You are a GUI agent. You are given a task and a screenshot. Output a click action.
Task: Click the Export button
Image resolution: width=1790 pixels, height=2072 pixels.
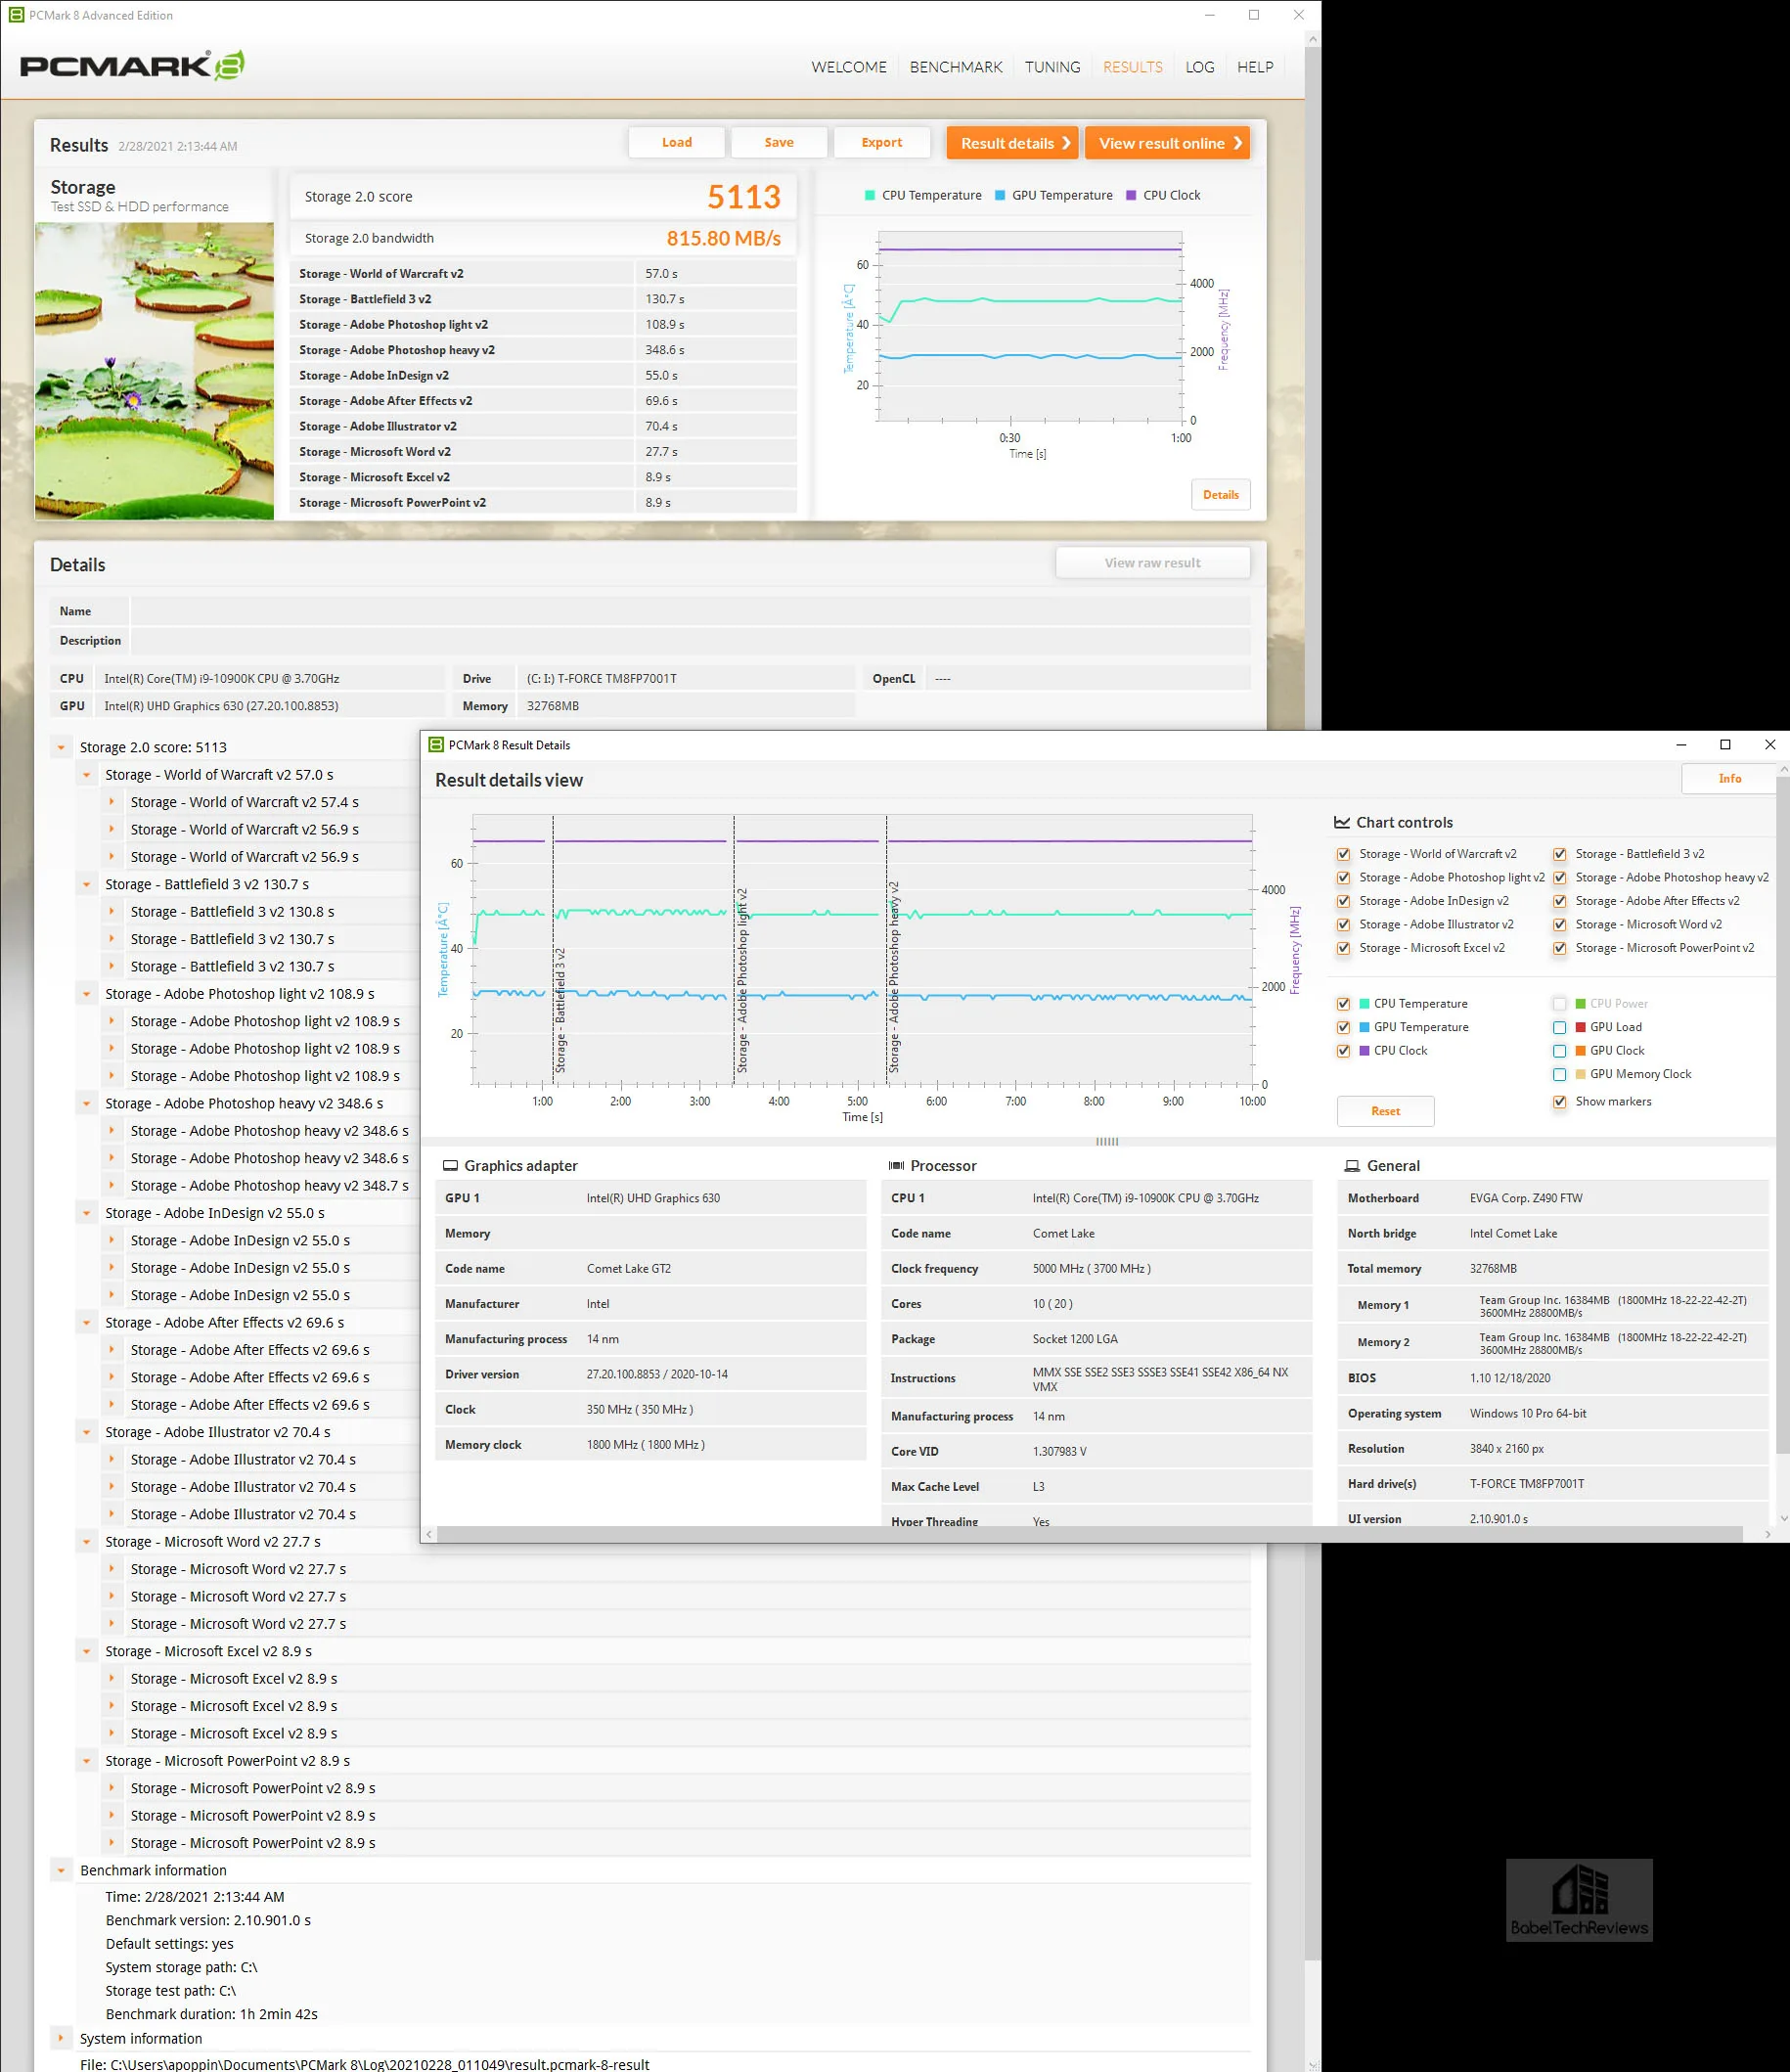[x=882, y=142]
